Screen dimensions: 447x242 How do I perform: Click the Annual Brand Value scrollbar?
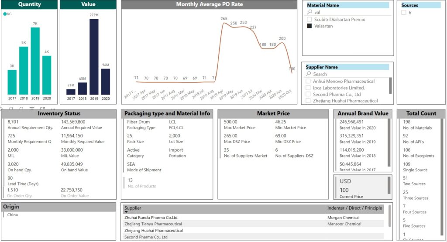389,143
